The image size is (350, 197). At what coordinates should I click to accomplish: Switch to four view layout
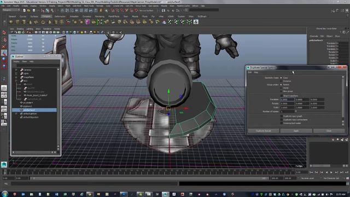click(4, 95)
